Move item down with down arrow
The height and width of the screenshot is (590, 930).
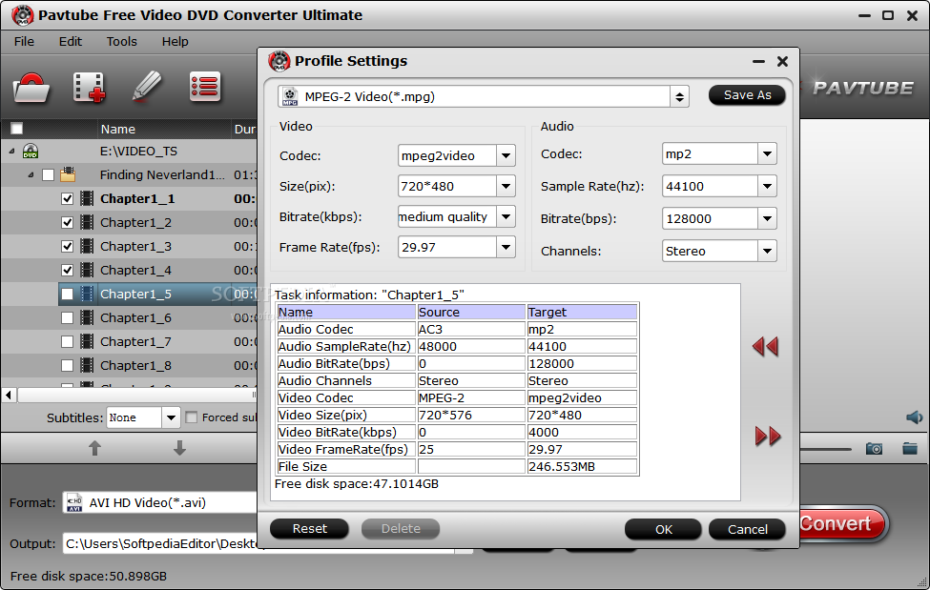point(179,448)
